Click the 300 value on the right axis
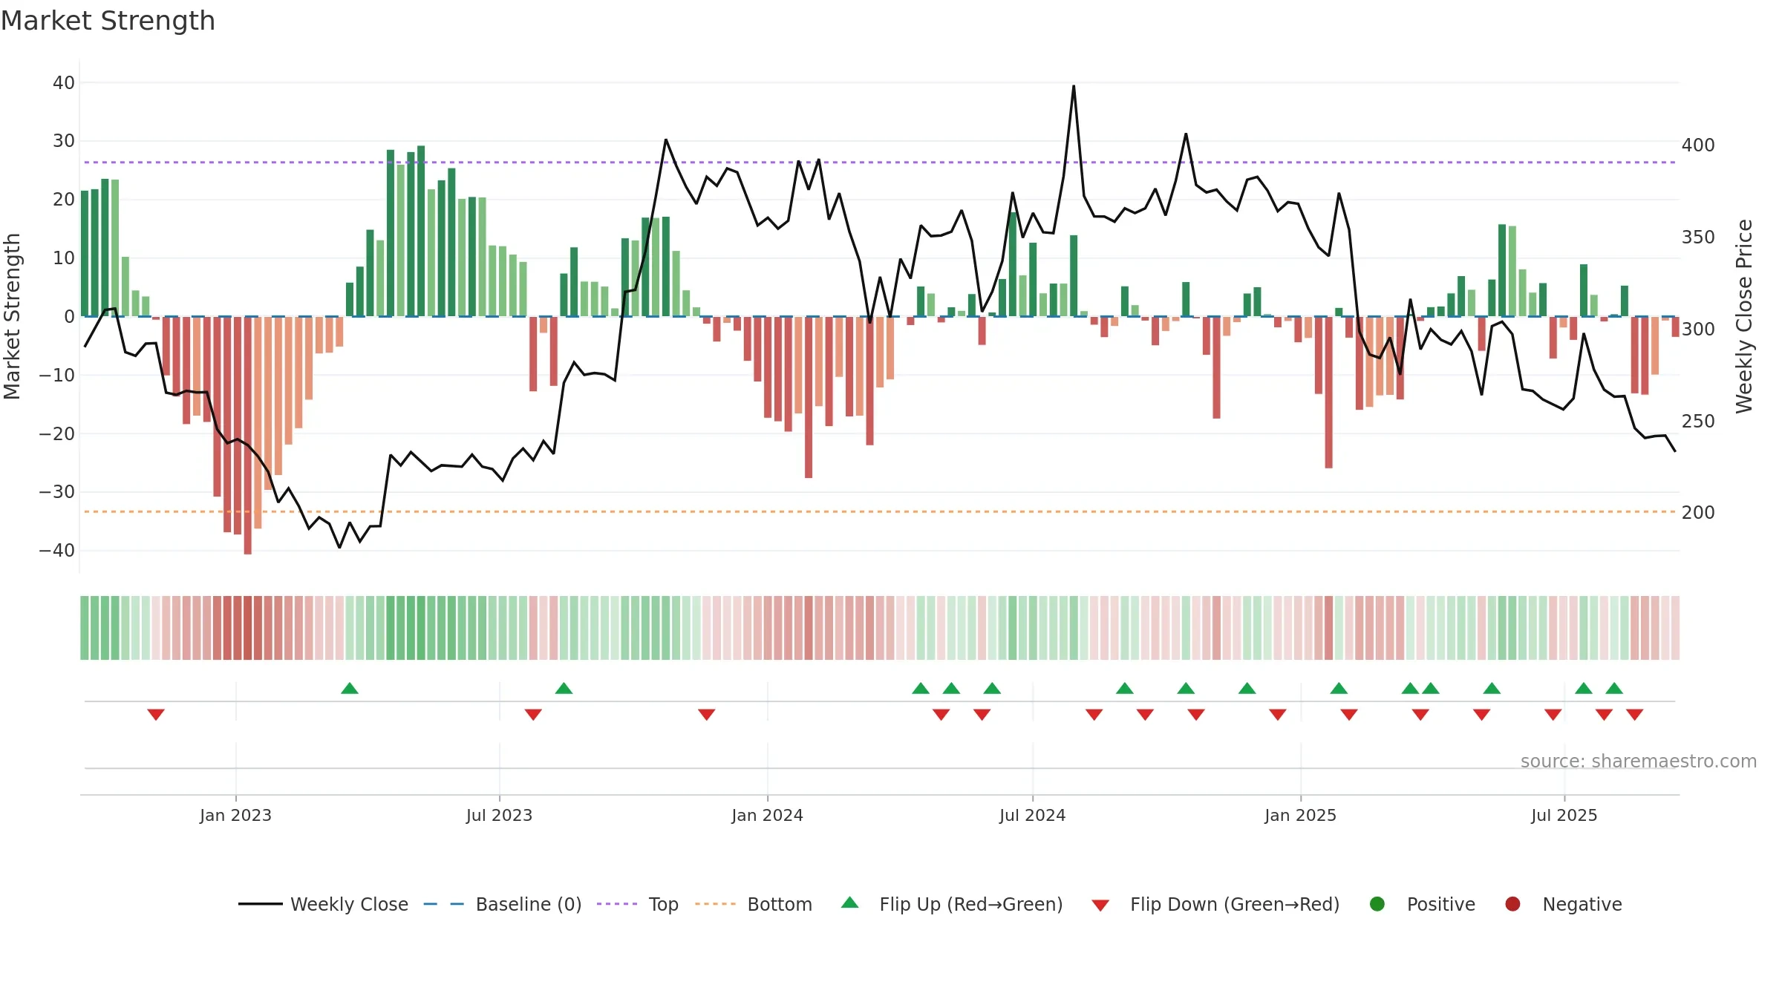The image size is (1782, 1002). coord(1698,330)
